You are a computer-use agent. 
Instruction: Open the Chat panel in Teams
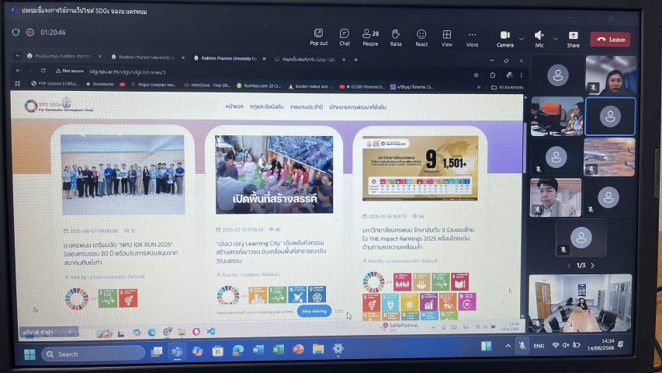click(x=344, y=37)
